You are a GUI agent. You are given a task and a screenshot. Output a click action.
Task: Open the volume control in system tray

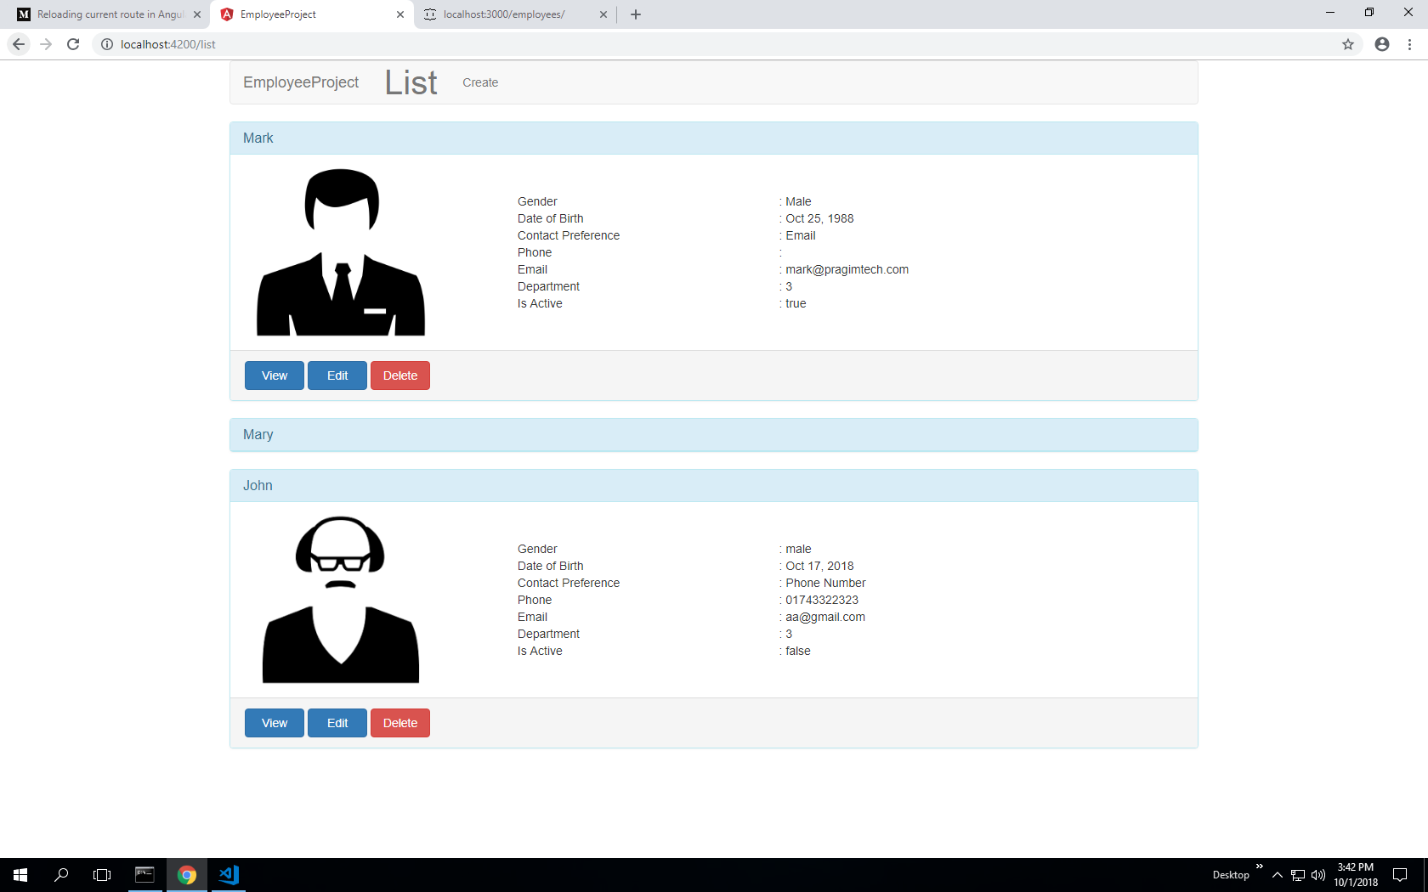click(1317, 874)
